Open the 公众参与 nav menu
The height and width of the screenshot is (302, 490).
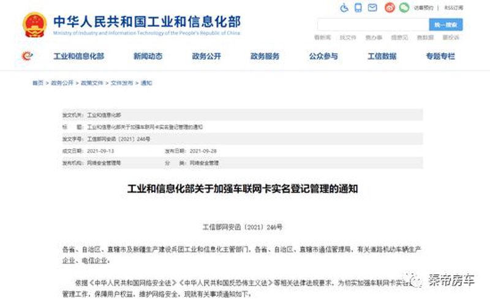[x=323, y=56]
